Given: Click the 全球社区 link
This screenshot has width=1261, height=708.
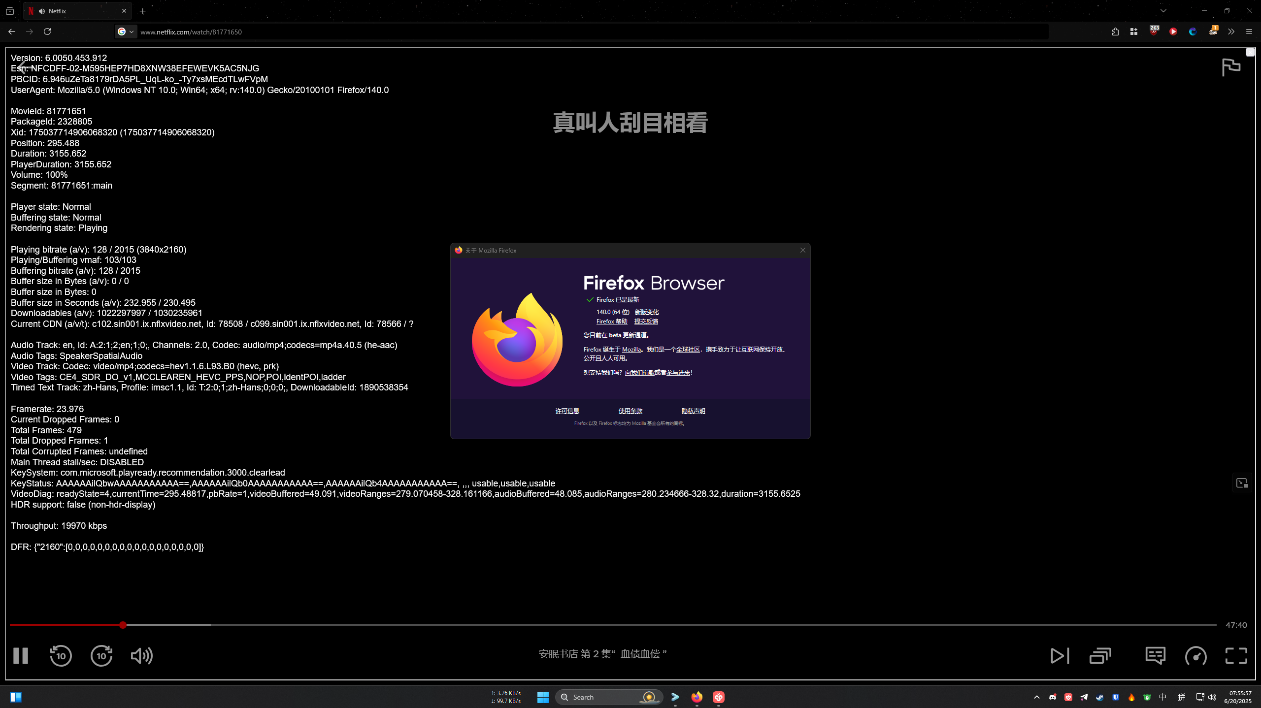Looking at the screenshot, I should pyautogui.click(x=688, y=350).
